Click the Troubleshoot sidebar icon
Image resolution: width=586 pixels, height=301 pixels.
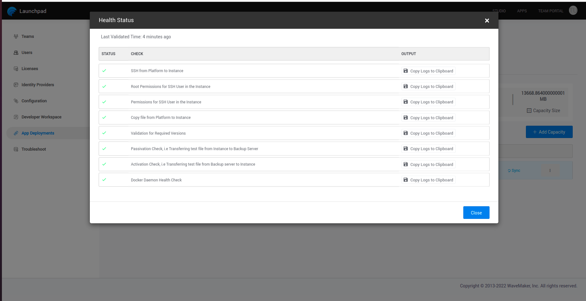pyautogui.click(x=16, y=149)
